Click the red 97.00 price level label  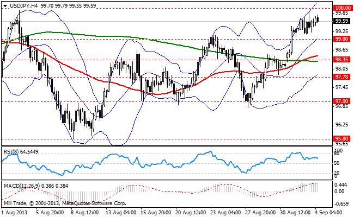click(x=341, y=101)
